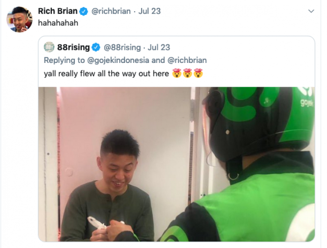
Task: Click Rich Brian's verified badge
Action: pyautogui.click(x=84, y=11)
